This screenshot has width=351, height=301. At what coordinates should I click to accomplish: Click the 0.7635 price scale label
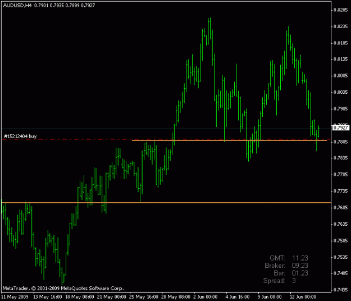341,224
